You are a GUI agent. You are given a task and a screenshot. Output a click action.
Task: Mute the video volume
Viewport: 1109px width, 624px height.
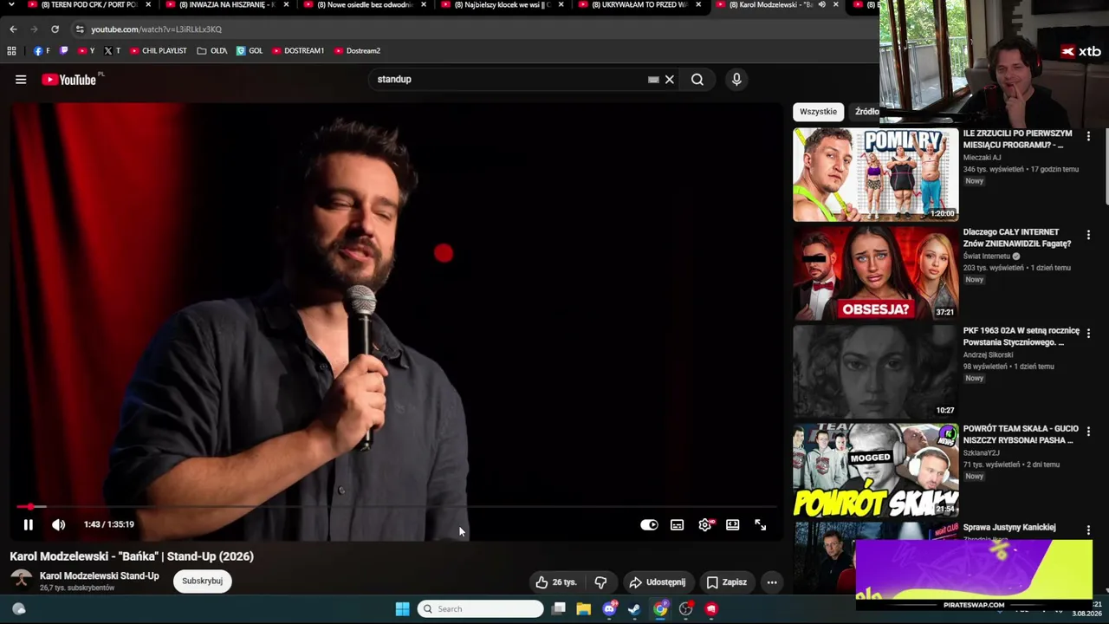pyautogui.click(x=58, y=524)
